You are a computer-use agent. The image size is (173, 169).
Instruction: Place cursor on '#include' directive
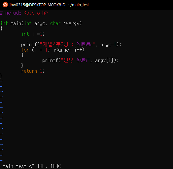click(11, 13)
